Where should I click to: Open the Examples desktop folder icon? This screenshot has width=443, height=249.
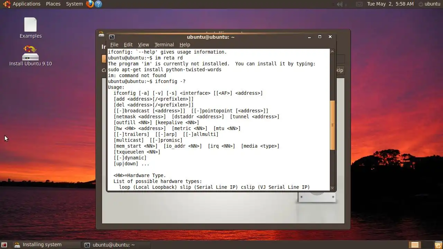click(30, 28)
